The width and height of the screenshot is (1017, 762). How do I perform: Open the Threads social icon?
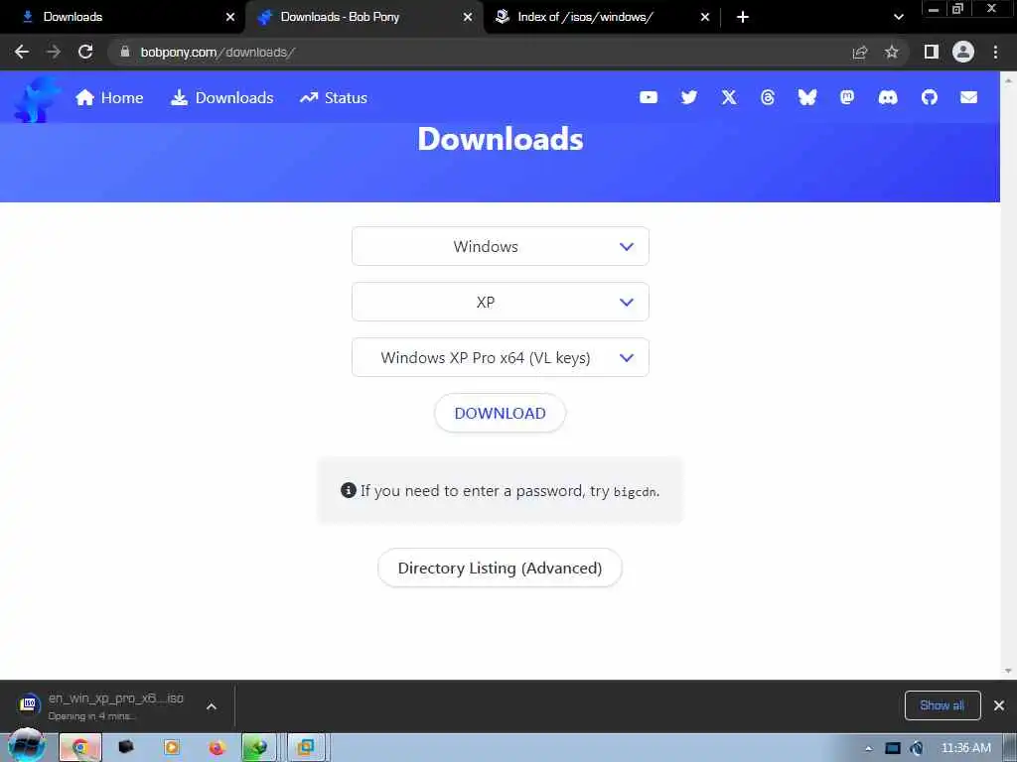pyautogui.click(x=768, y=97)
